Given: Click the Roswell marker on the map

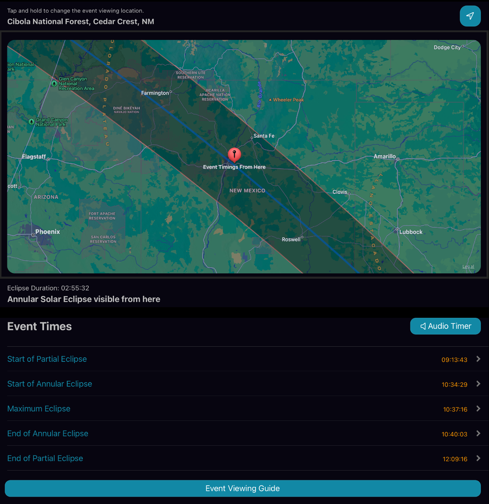Looking at the screenshot, I should coord(302,237).
